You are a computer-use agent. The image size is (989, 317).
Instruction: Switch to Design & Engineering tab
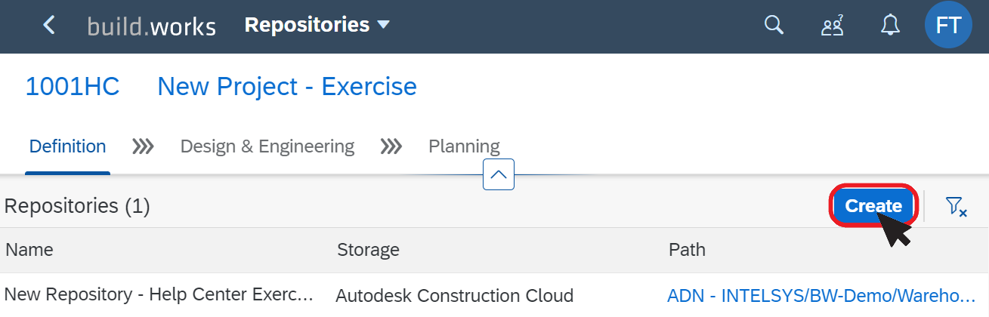(267, 146)
